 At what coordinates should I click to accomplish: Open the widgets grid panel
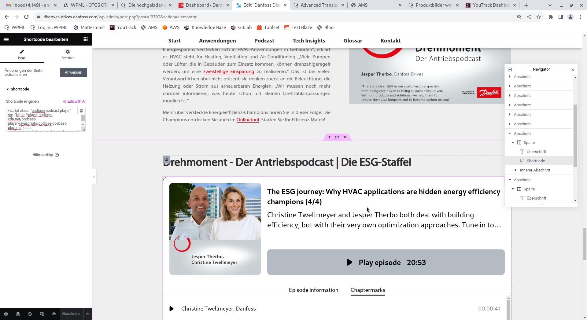point(86,39)
